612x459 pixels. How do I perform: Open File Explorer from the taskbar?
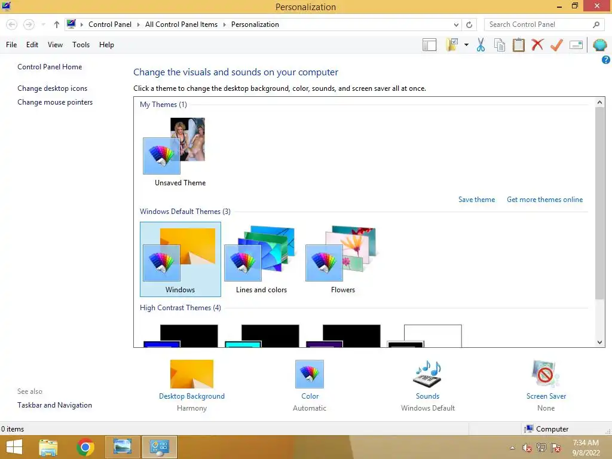[x=48, y=447]
